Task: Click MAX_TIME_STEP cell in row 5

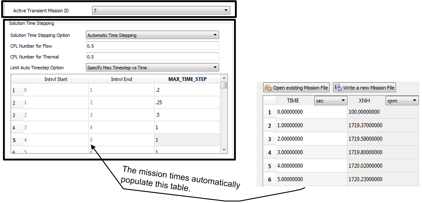Action: 187,140
